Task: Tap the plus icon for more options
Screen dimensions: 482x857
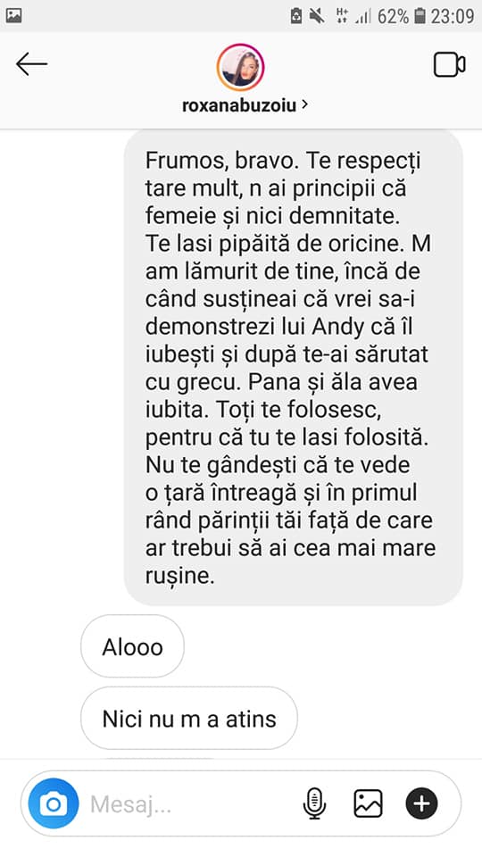Action: (421, 803)
